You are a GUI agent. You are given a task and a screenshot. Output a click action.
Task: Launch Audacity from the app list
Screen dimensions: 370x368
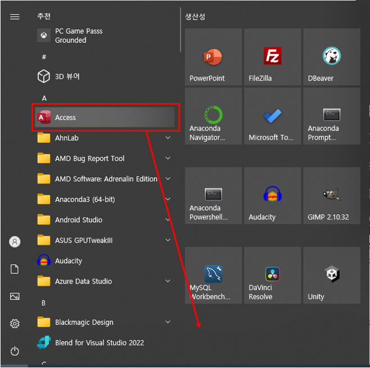point(105,261)
